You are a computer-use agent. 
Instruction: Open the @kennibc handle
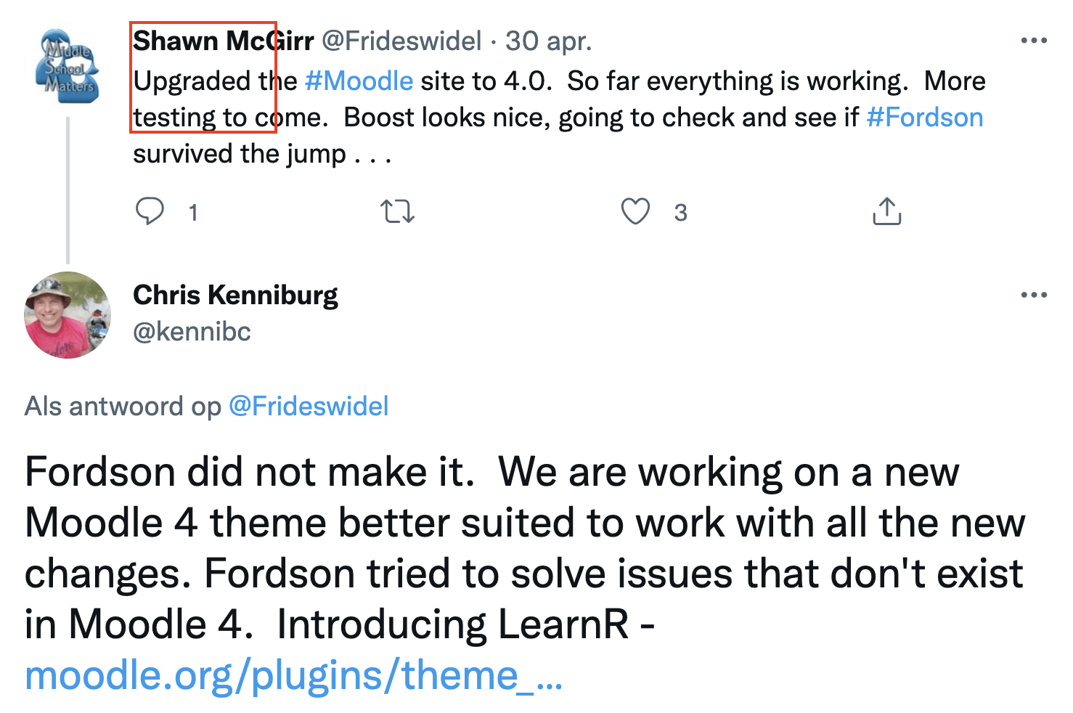(192, 332)
